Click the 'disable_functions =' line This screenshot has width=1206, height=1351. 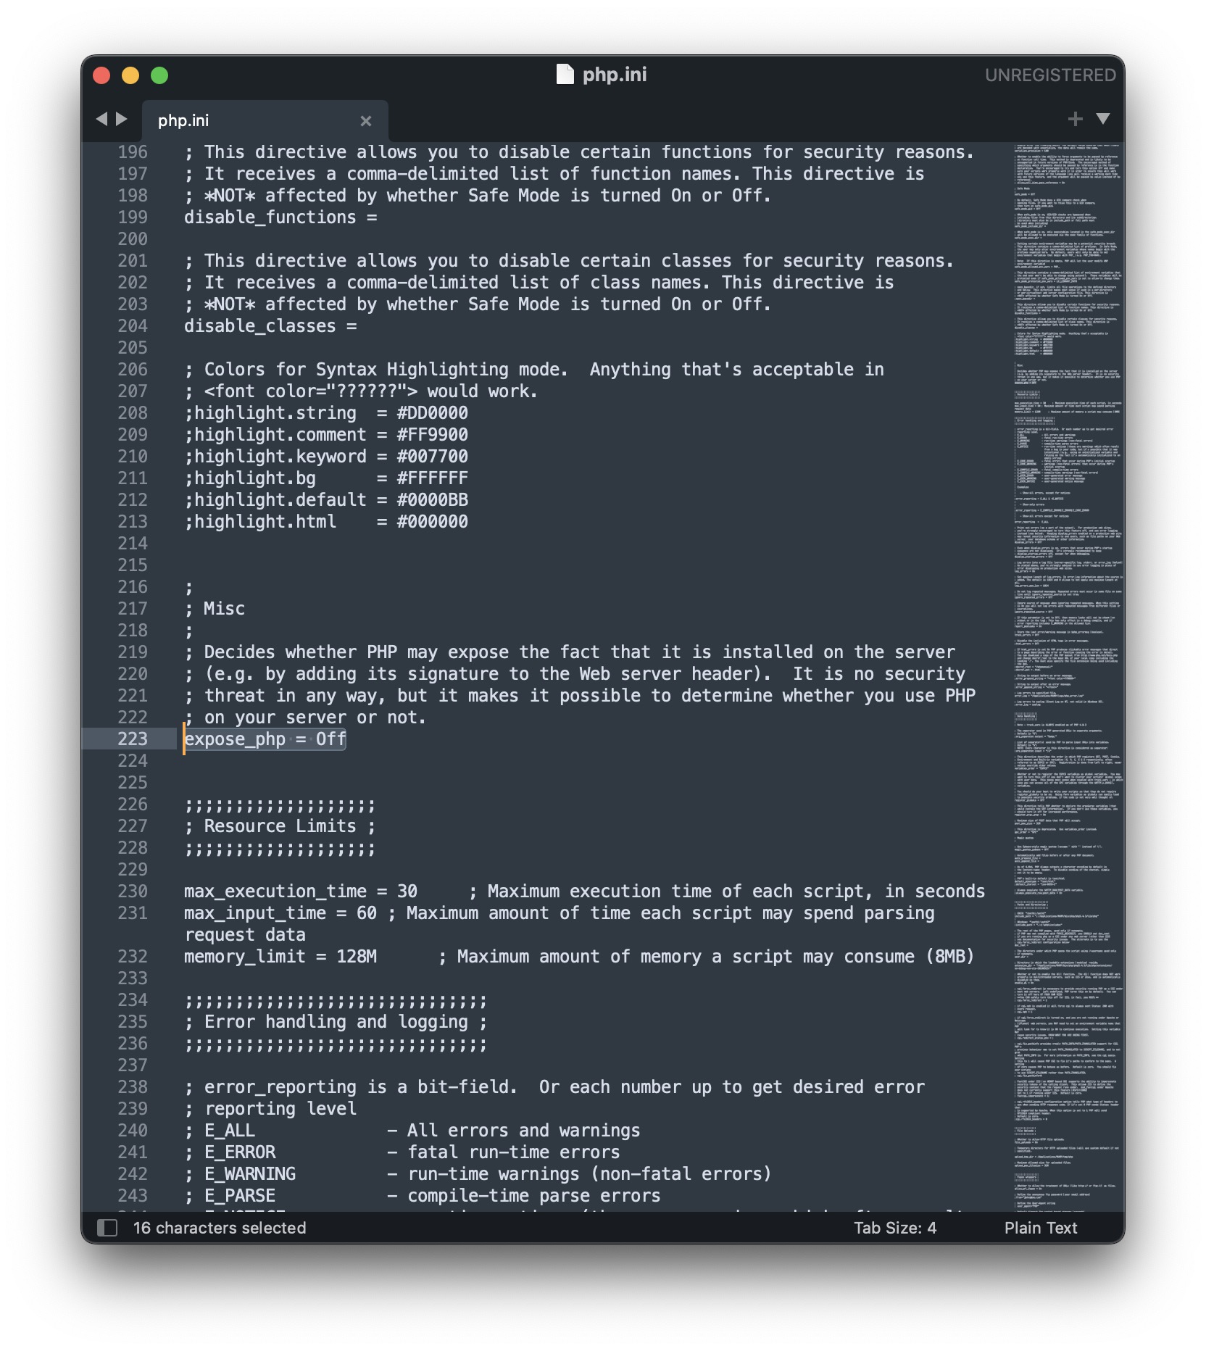point(280,217)
